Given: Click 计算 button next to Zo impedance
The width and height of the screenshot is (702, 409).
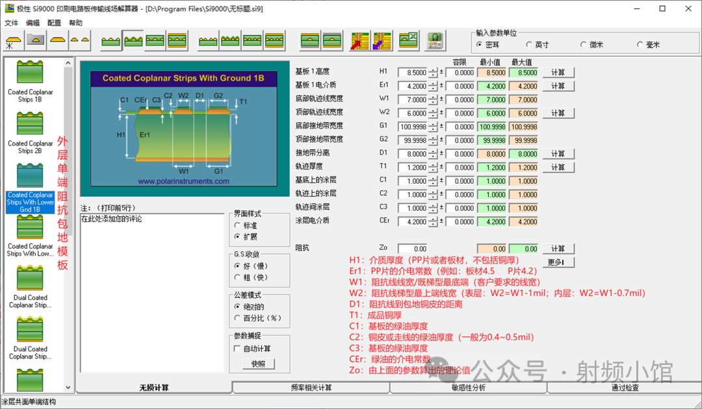Looking at the screenshot, I should pyautogui.click(x=558, y=249).
